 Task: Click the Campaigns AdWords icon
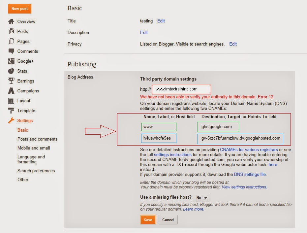[x=11, y=91]
